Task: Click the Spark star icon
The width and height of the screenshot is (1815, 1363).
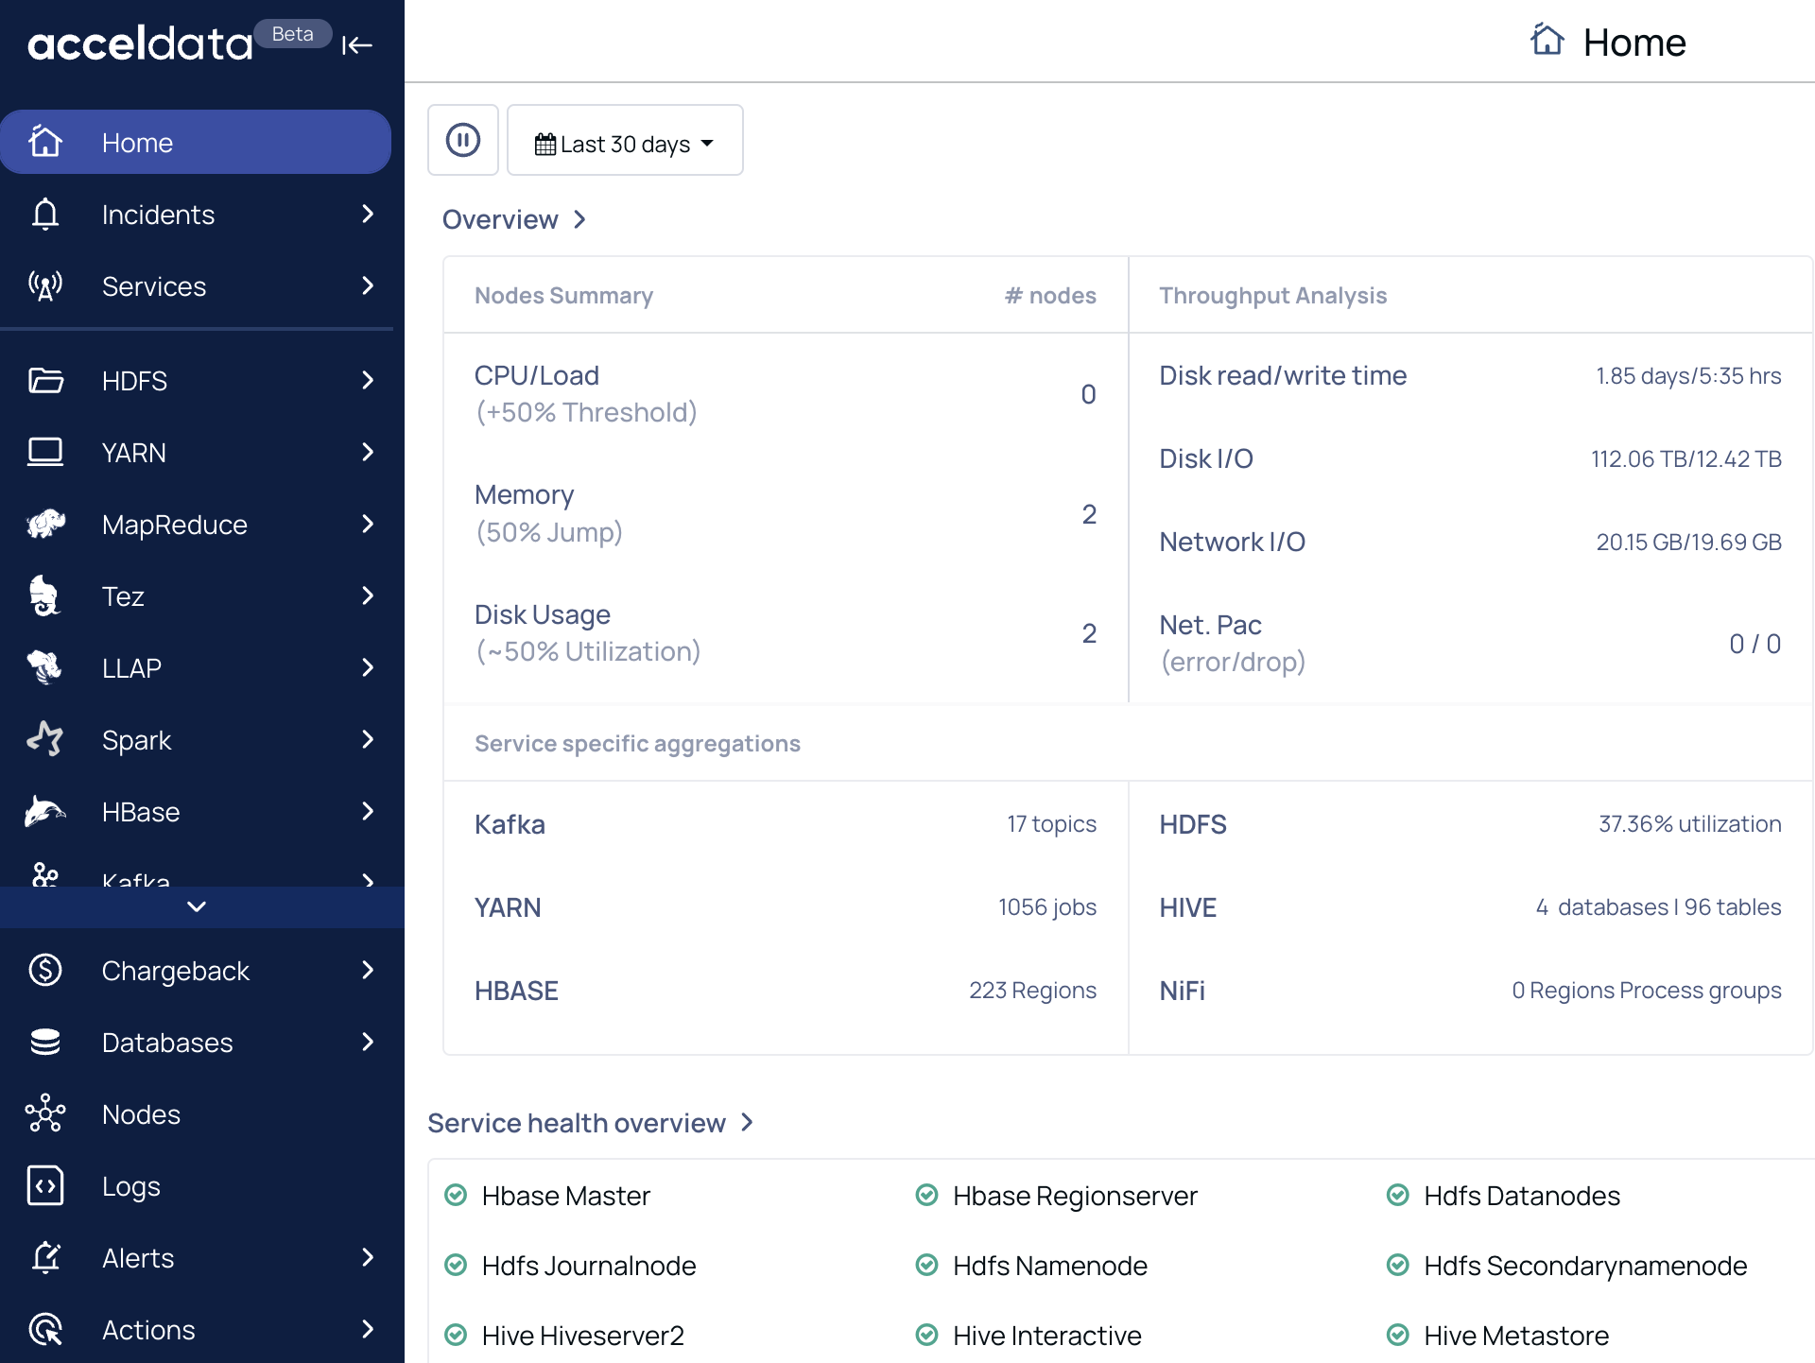Action: pos(45,739)
